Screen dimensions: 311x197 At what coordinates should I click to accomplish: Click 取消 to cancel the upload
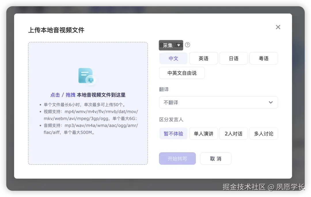click(x=215, y=158)
